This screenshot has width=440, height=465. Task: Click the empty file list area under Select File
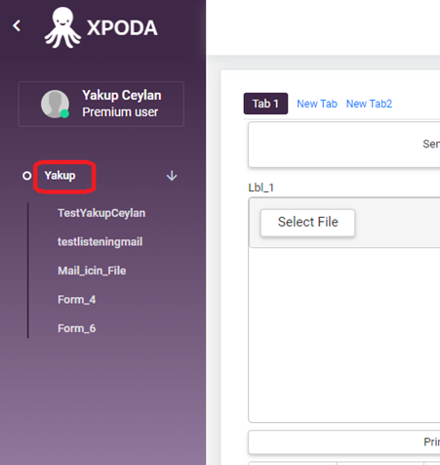point(344,334)
